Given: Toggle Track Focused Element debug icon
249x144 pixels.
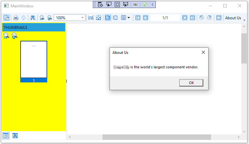Looking at the screenshot, I should pos(126,4).
